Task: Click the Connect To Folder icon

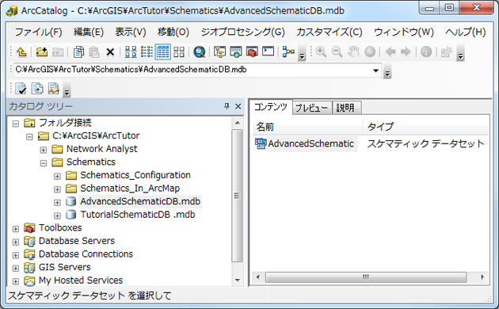Action: pos(42,51)
